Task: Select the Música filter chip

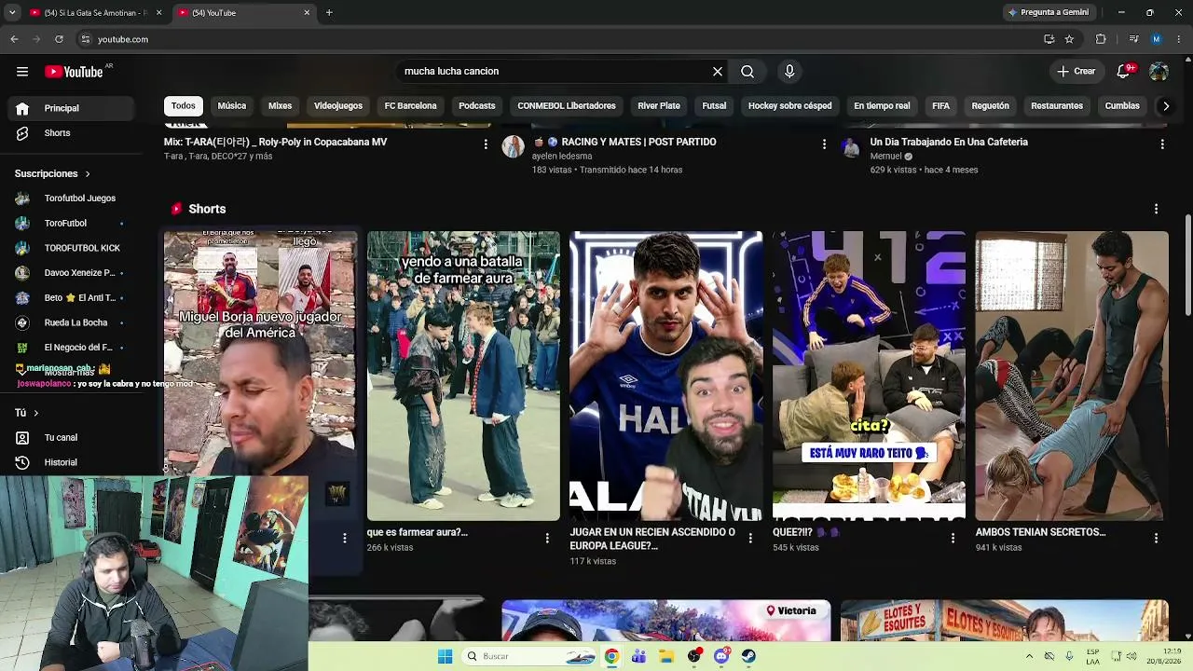Action: tap(232, 106)
